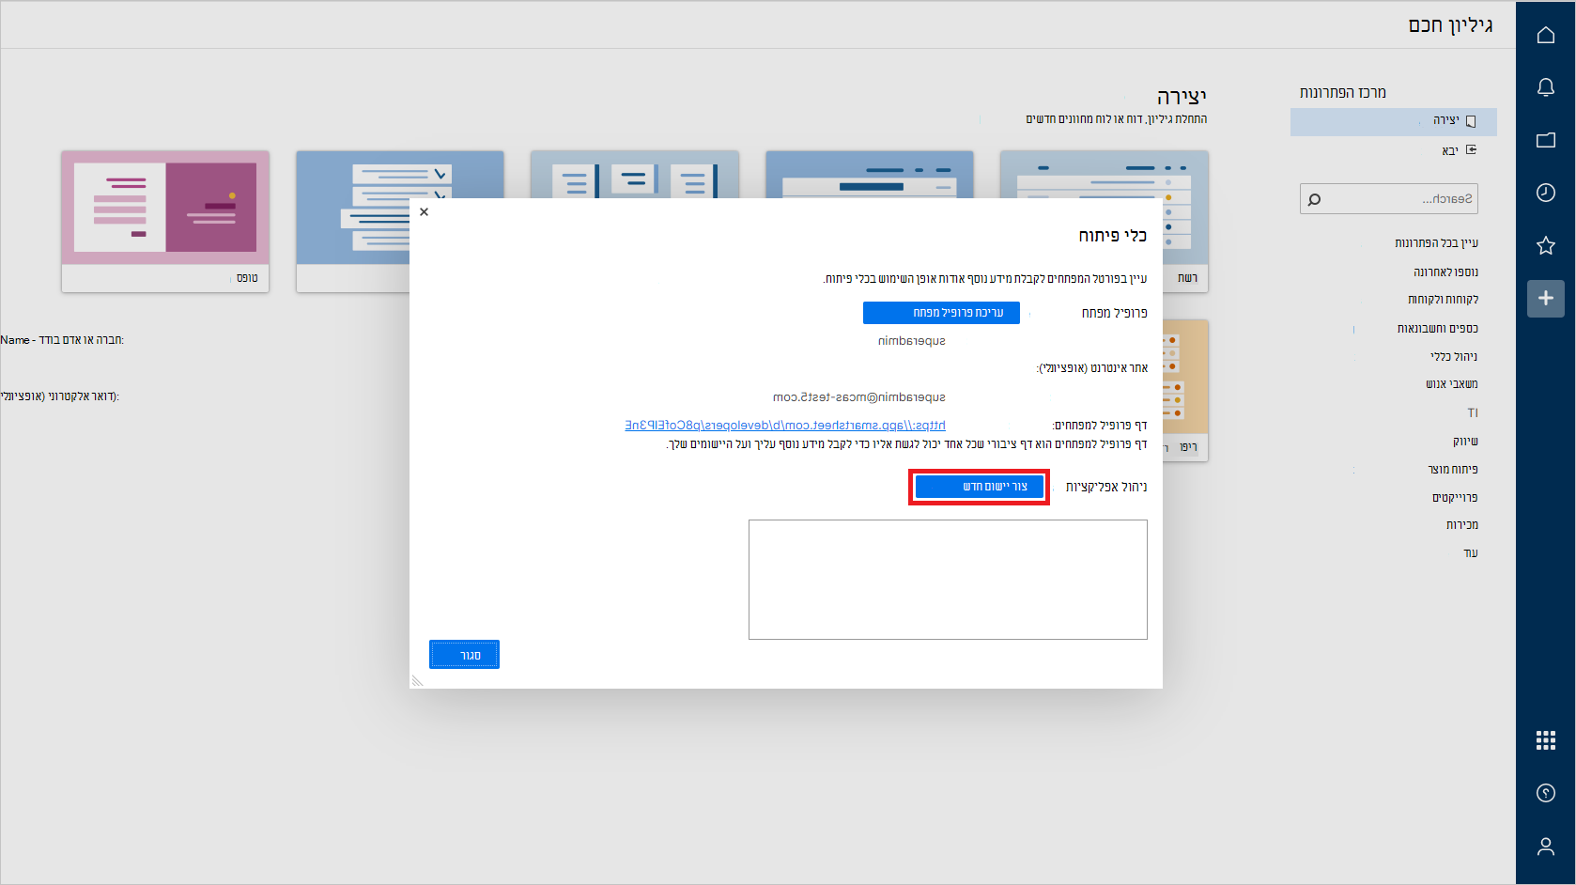Click the superadmin@mcas-test5.com email text

[x=858, y=397]
